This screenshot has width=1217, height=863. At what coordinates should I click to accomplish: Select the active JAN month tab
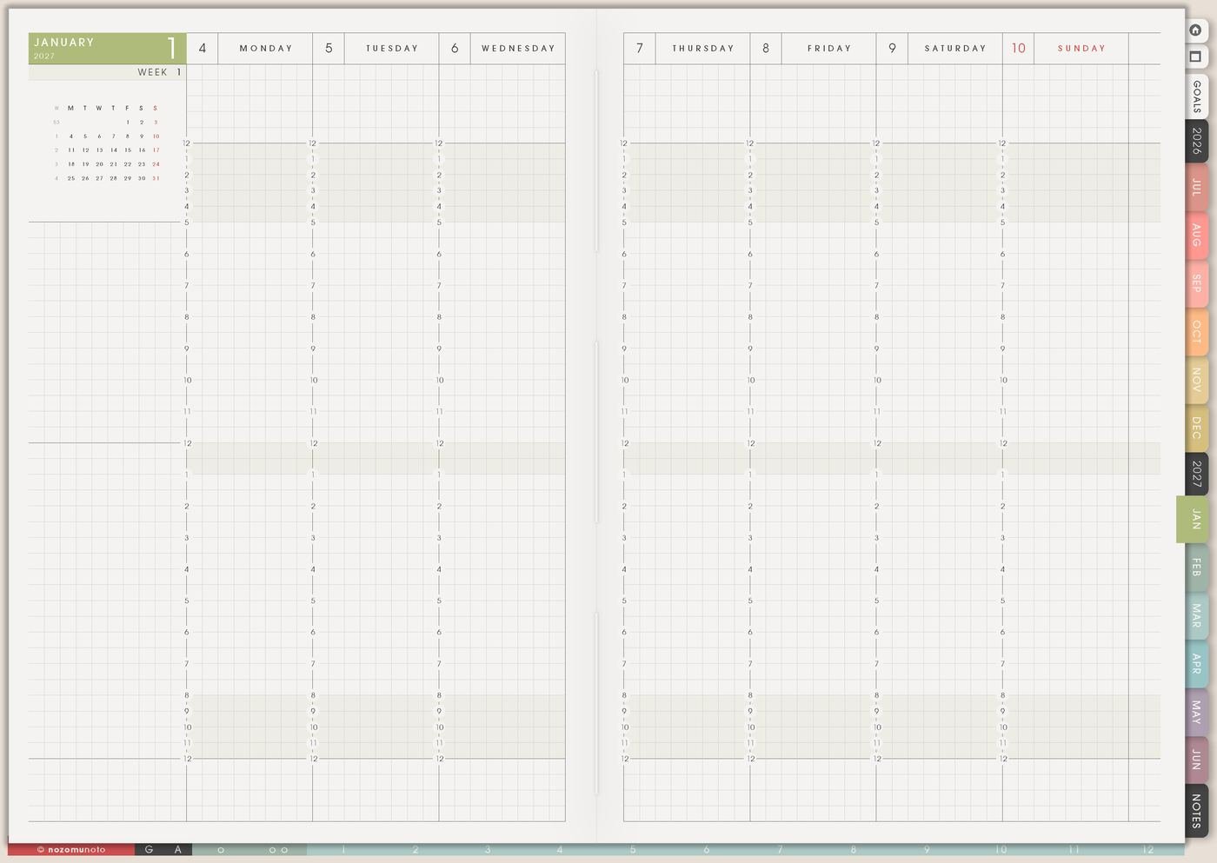click(1193, 519)
